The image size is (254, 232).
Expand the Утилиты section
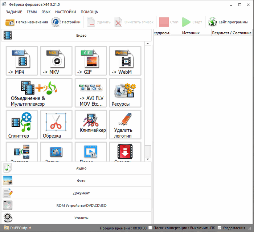[x=77, y=218]
